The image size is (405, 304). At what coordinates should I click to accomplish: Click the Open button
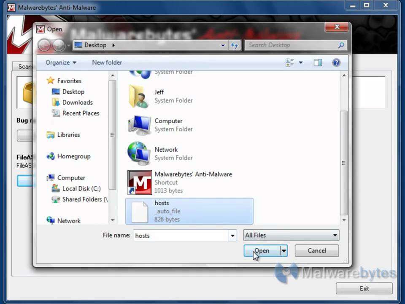tap(262, 250)
